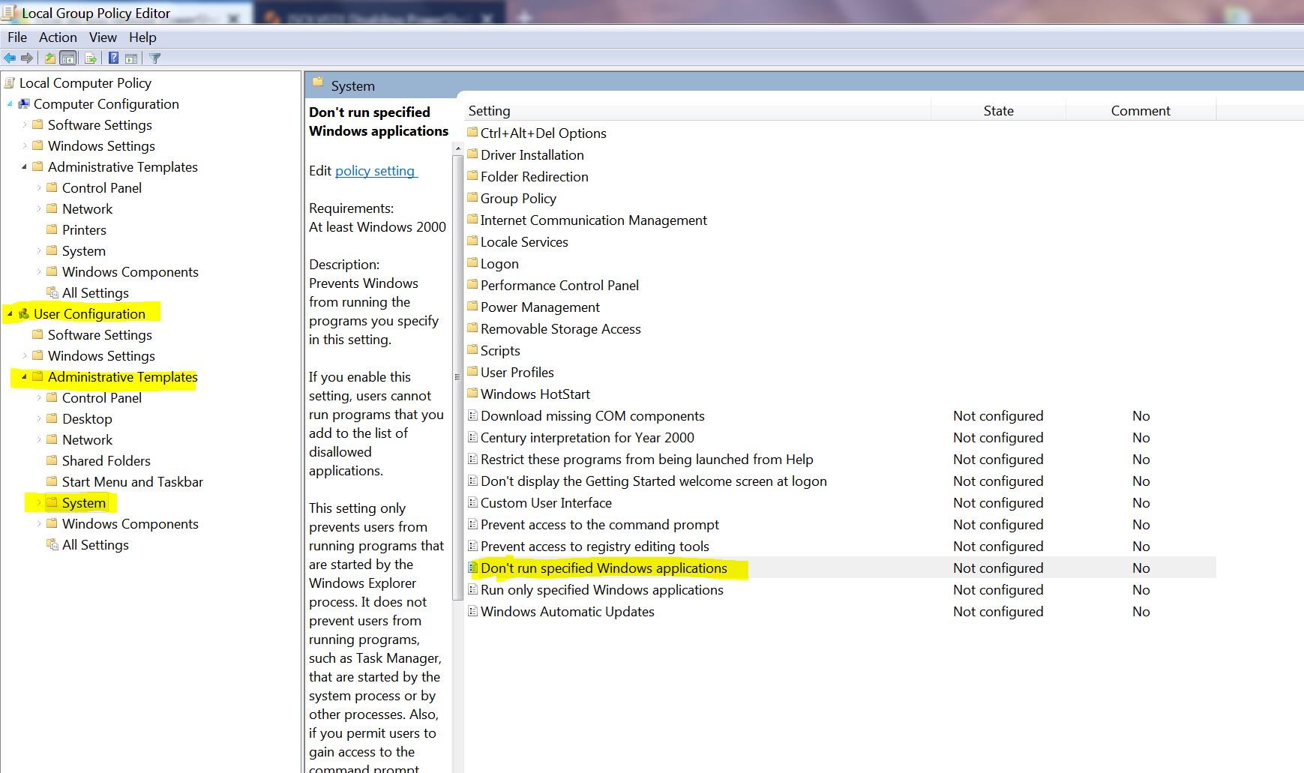1304x773 pixels.
Task: Select the Local Group Policy Editor taskbar tab
Action: coord(112,12)
